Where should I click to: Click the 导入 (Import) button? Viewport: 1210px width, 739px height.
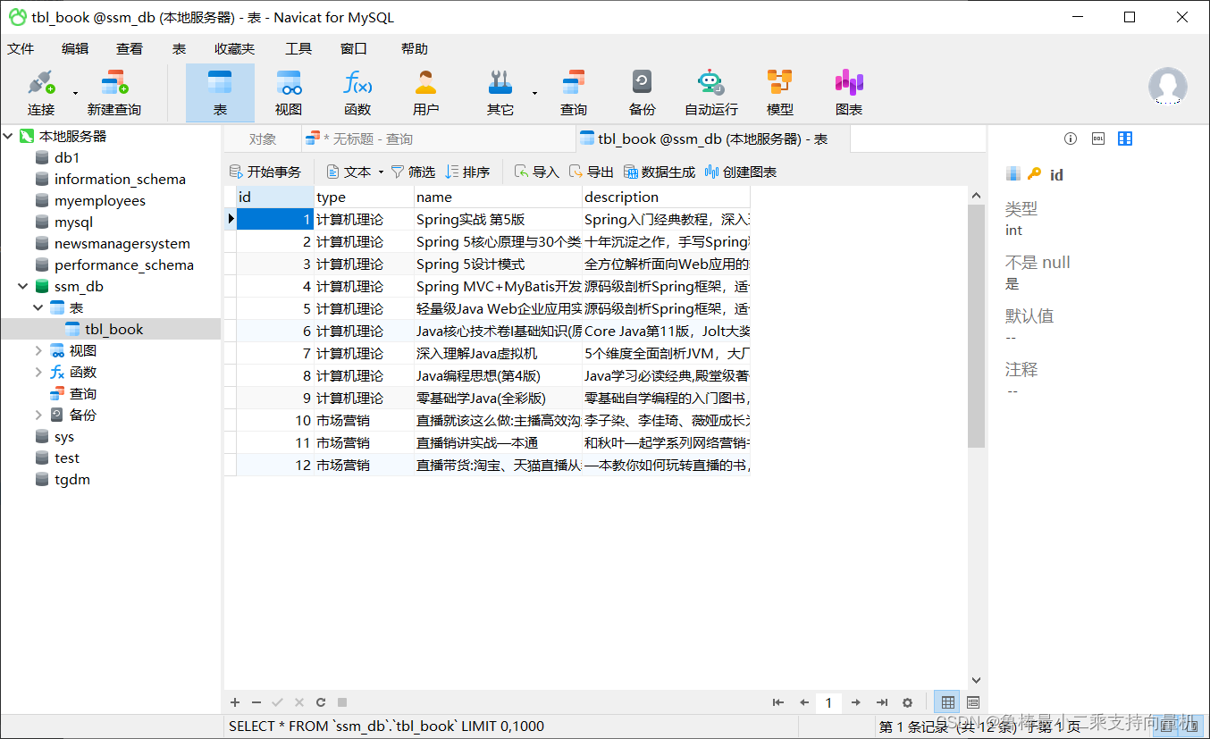537,172
